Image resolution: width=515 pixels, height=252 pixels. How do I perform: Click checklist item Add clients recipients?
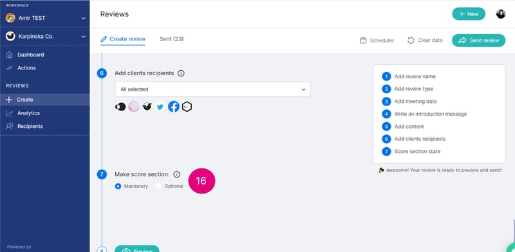[x=420, y=139]
